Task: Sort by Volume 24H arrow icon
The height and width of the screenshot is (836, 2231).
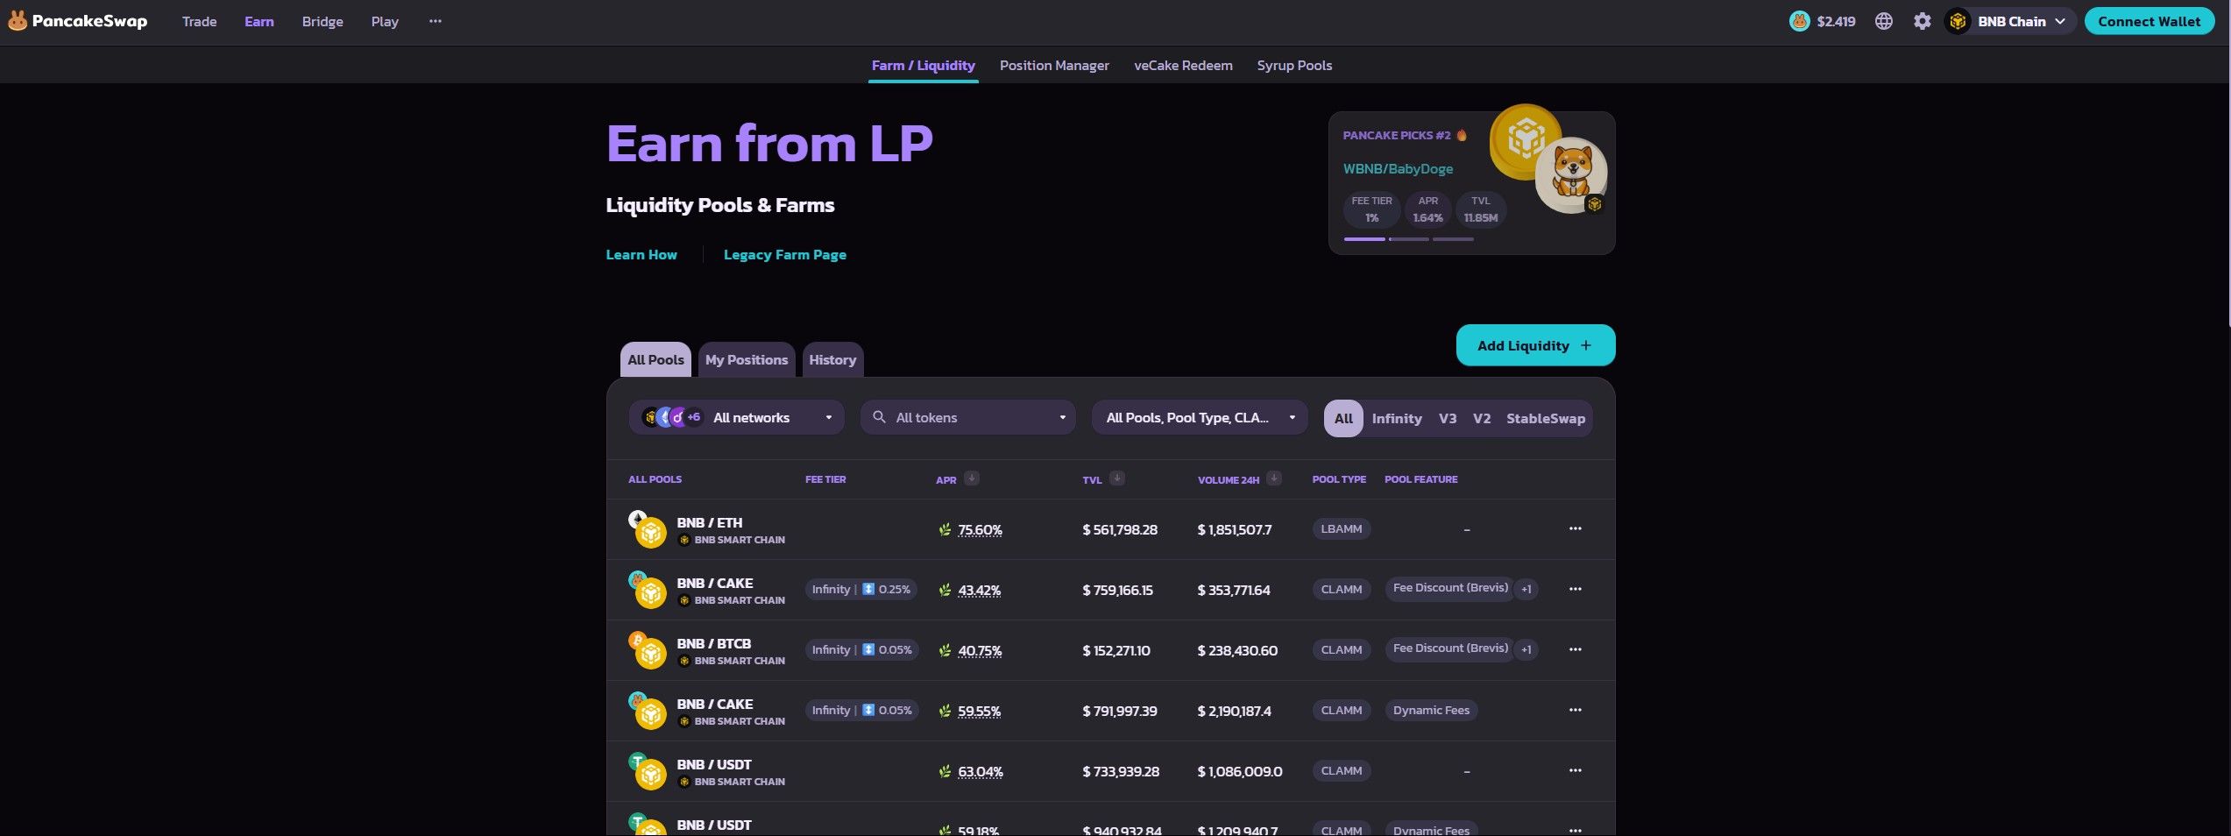Action: [x=1274, y=478]
